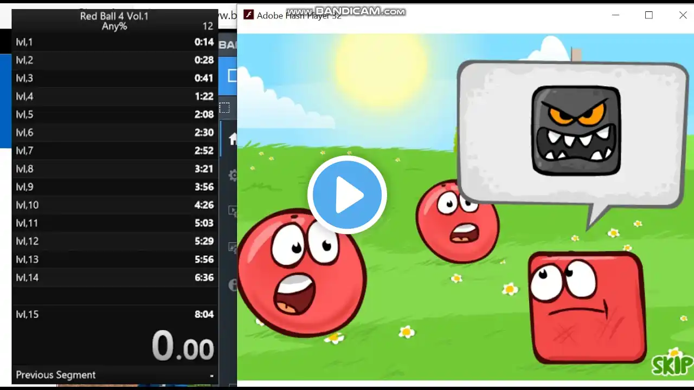The width and height of the screenshot is (694, 390).
Task: Select Bandicam rectangle capture mode icon
Action: 224,107
